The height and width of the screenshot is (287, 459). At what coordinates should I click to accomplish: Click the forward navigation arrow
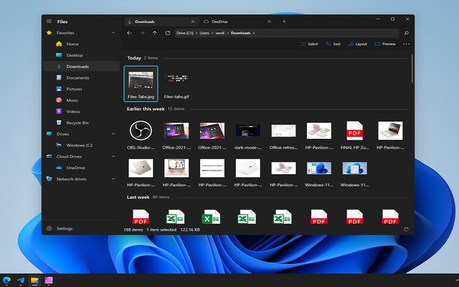142,33
